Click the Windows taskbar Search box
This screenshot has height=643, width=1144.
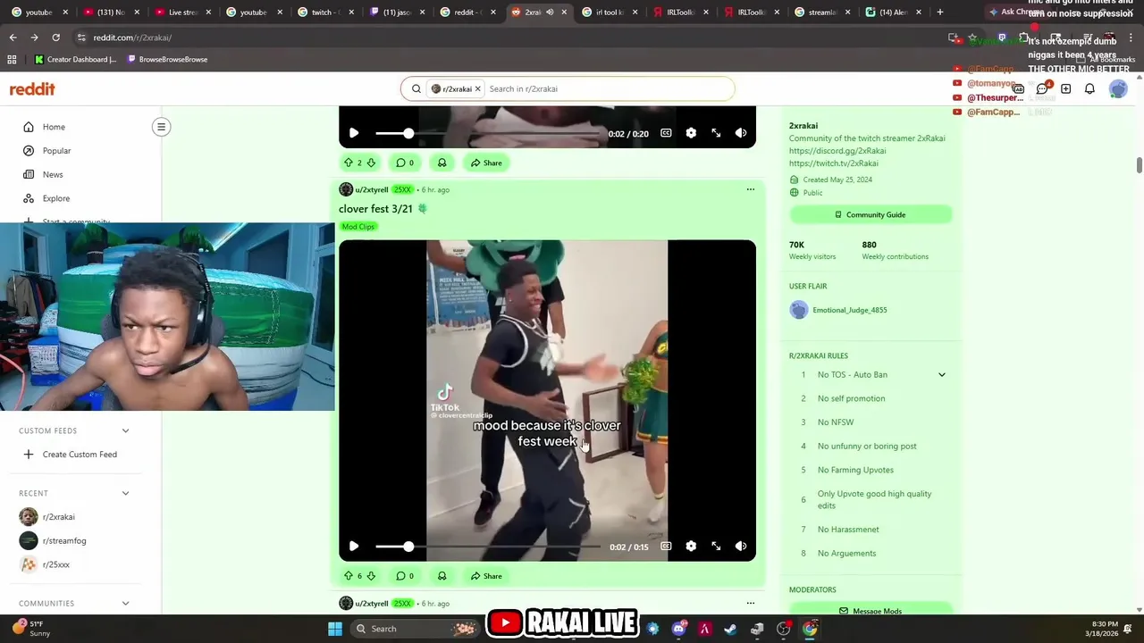414,629
